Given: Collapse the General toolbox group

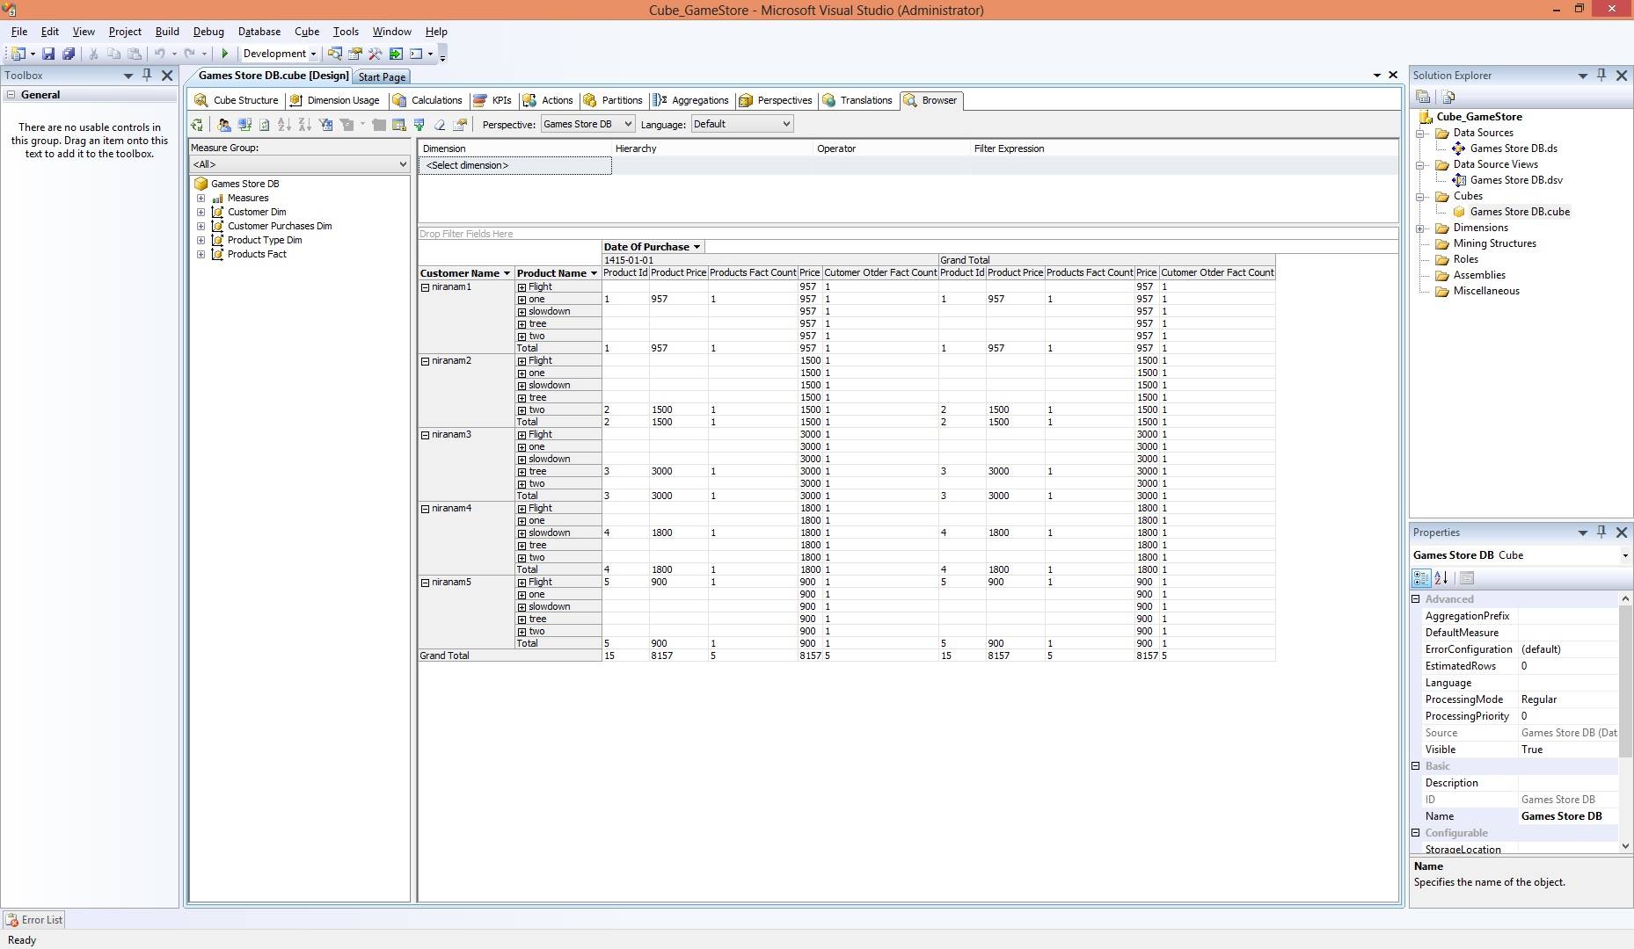Looking at the screenshot, I should (x=11, y=95).
